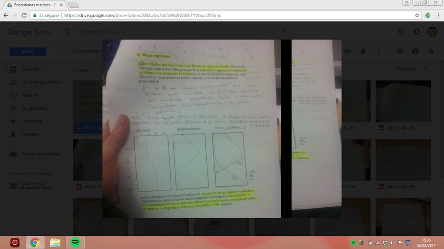Click the Google Drive logo
This screenshot has width=444, height=249.
click(29, 32)
